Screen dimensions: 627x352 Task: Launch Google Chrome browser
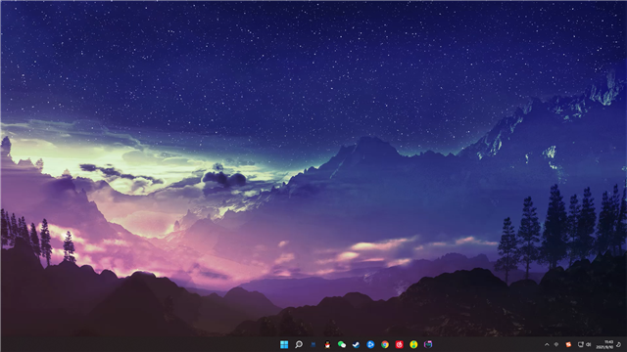click(385, 344)
